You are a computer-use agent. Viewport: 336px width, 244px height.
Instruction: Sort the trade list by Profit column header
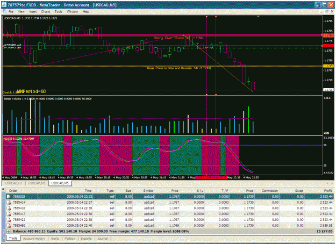click(x=328, y=191)
